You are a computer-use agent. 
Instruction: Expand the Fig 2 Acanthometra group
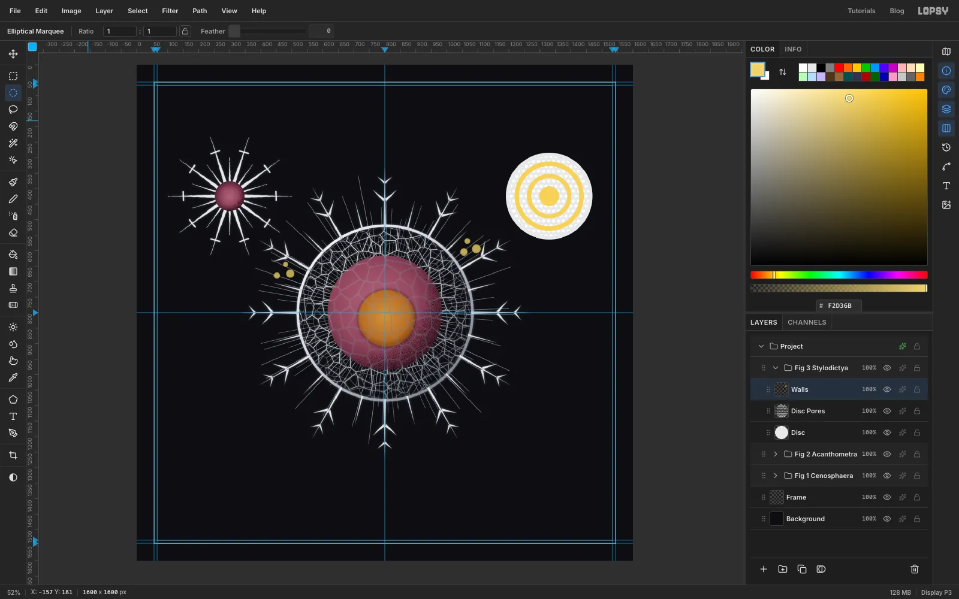[776, 454]
